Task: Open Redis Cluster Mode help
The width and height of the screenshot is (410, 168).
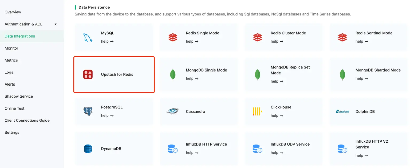Action: [x=277, y=41]
